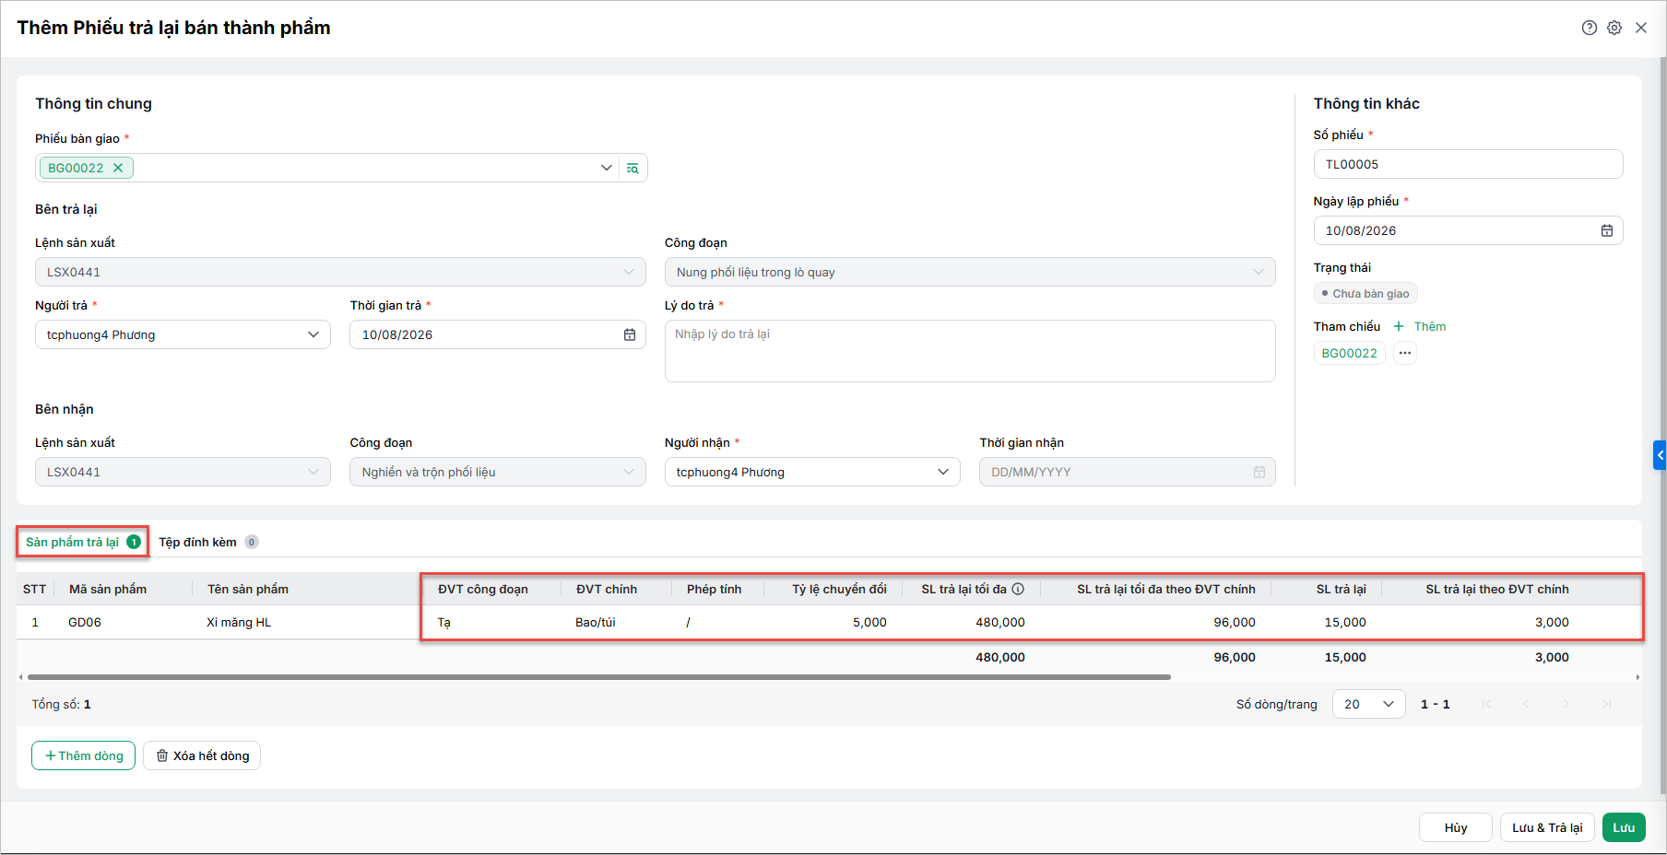This screenshot has width=1667, height=855.
Task: Click the ĐVT chính cell Bao/túi
Action: 596,622
